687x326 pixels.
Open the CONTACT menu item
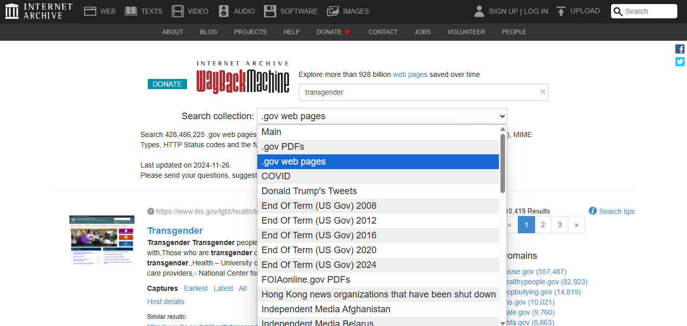coord(383,32)
